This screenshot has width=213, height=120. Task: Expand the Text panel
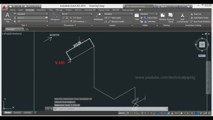[24, 25]
